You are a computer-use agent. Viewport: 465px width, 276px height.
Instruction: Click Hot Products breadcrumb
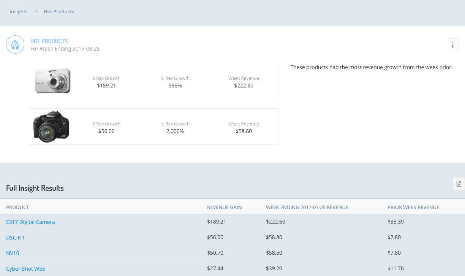pos(59,12)
